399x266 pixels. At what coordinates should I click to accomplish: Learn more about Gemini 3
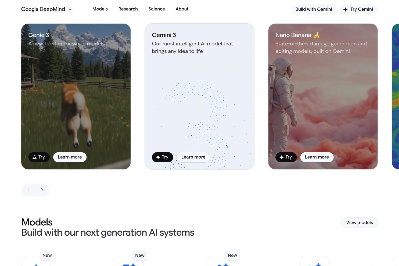tap(193, 157)
